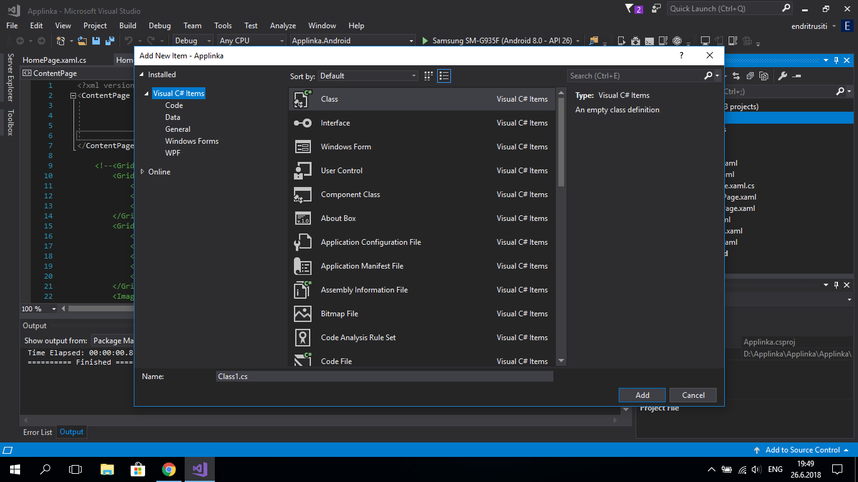Viewport: 858px width, 482px height.
Task: Open the Sort by dropdown
Action: 367,75
